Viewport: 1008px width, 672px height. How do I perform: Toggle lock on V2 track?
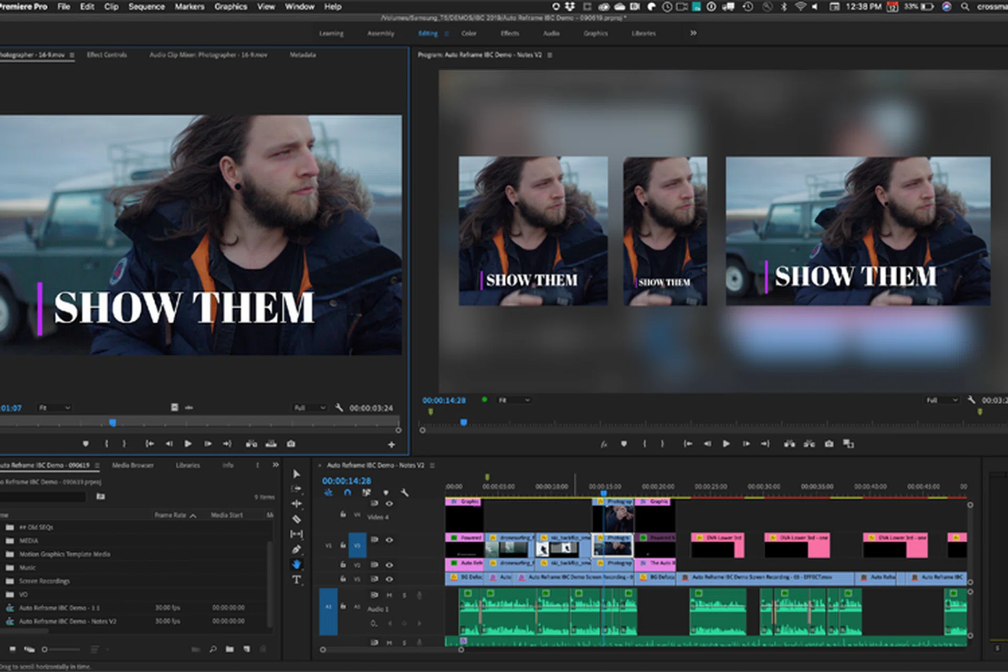[343, 565]
